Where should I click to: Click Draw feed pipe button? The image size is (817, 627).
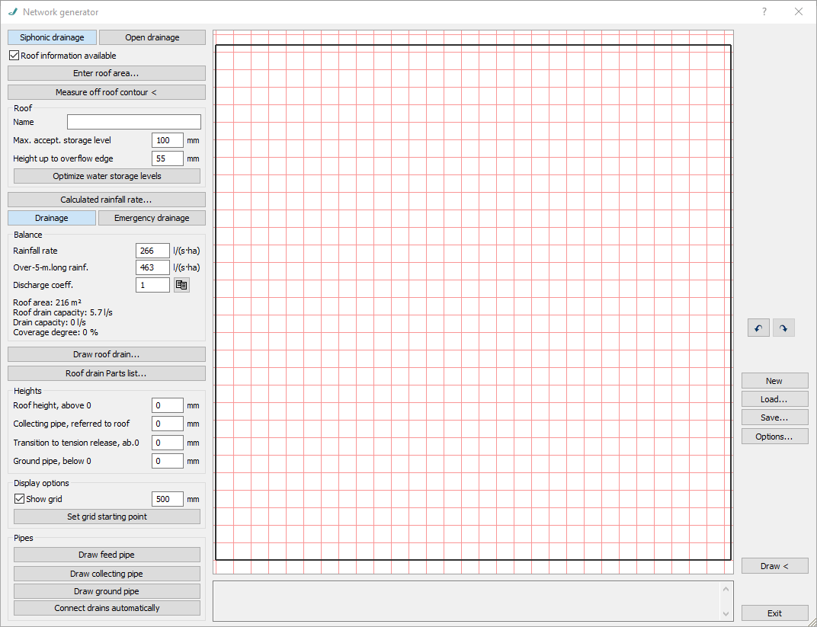point(107,555)
